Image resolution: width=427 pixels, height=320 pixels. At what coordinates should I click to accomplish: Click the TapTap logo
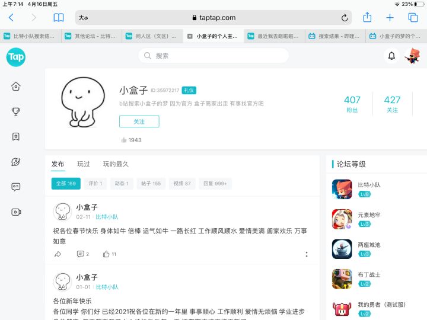[x=16, y=57]
